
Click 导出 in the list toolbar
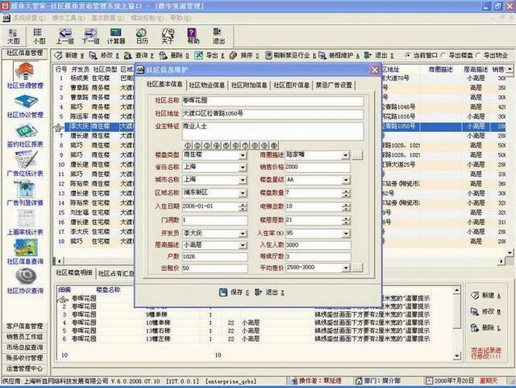click(209, 55)
